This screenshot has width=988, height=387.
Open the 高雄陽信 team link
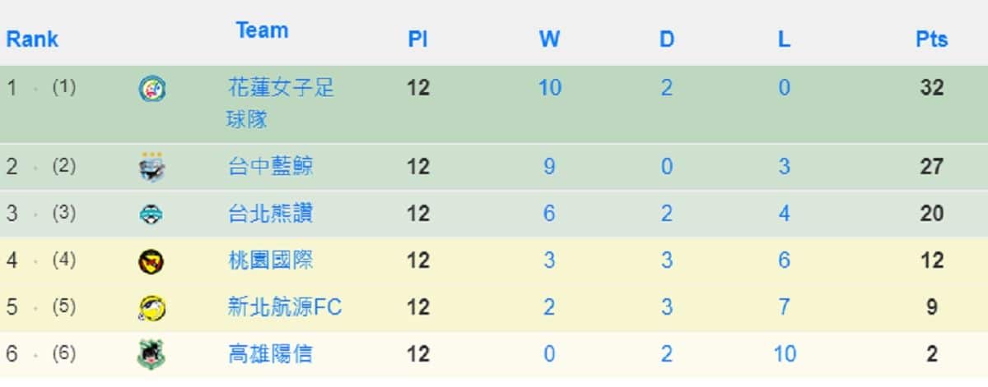pyautogui.click(x=270, y=354)
